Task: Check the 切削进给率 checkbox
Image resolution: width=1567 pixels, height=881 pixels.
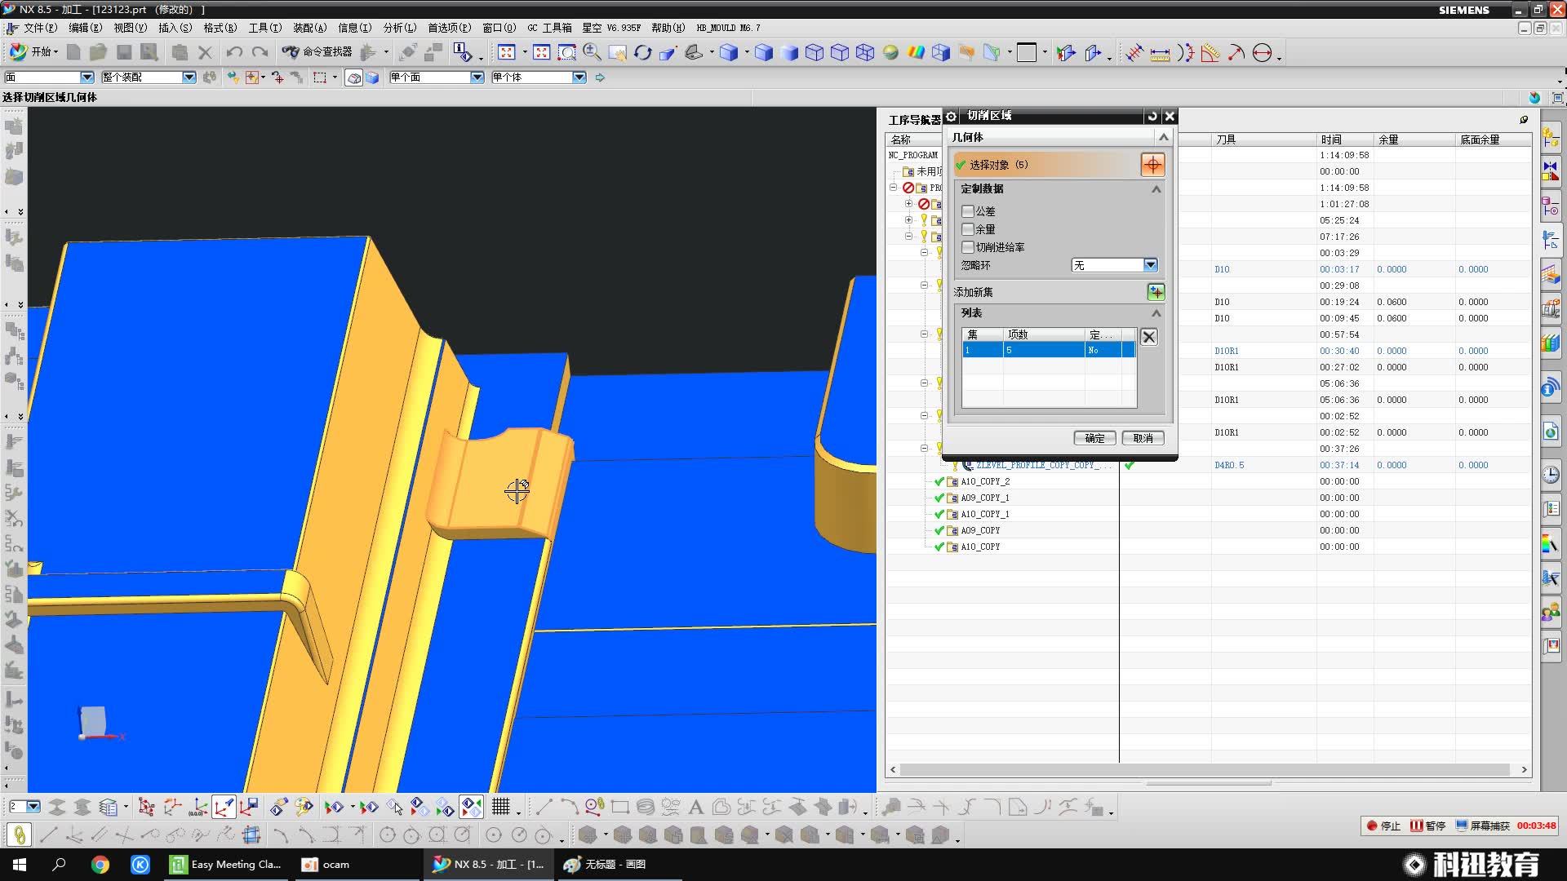Action: (x=968, y=247)
